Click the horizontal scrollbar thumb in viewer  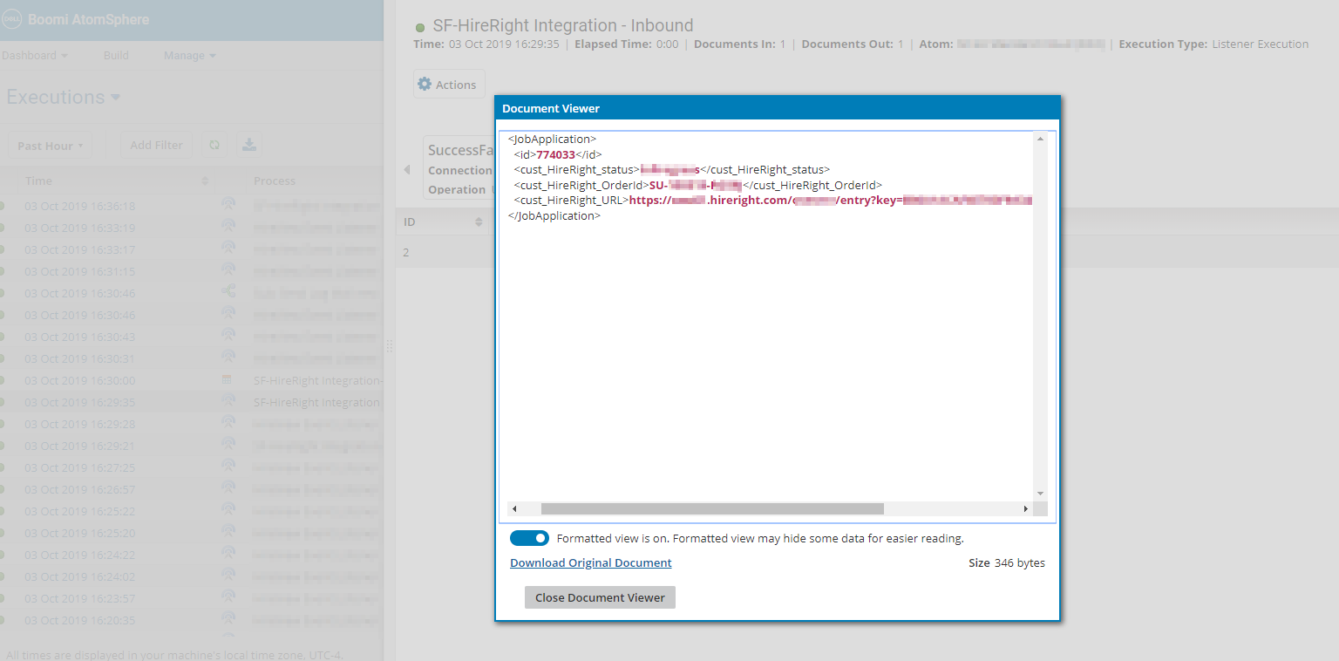point(712,508)
